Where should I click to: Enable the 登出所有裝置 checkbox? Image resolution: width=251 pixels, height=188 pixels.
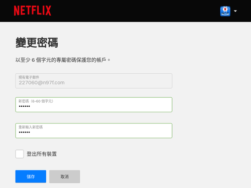tap(20, 154)
